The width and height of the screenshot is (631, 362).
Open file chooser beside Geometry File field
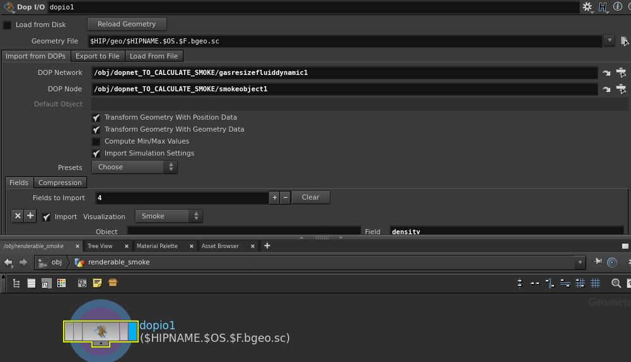(x=624, y=41)
